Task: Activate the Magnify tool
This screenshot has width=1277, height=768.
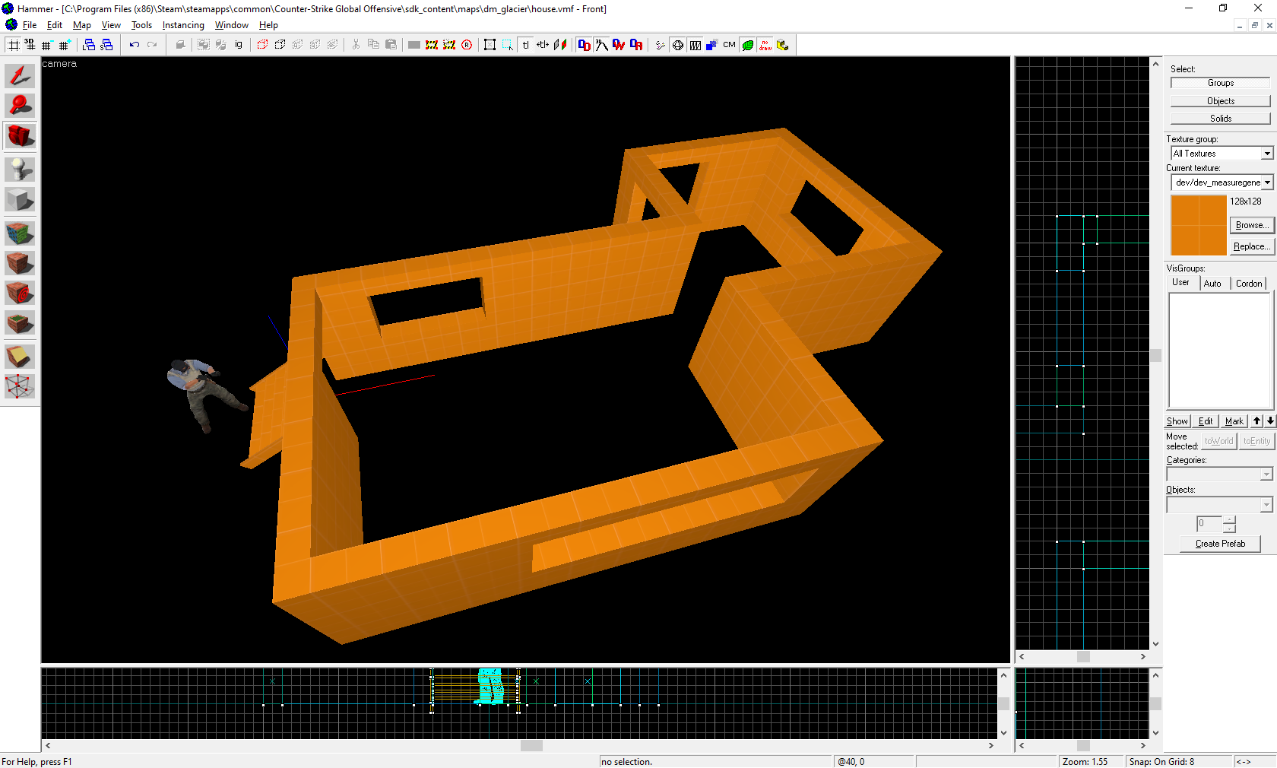Action: coord(20,106)
